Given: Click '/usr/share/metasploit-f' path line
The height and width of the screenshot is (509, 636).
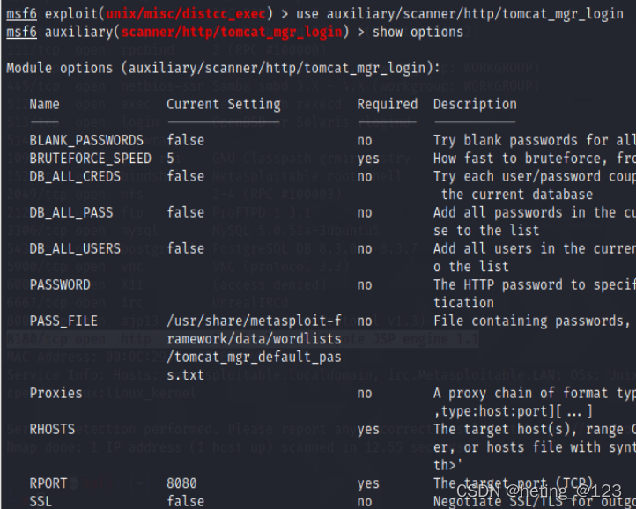Looking at the screenshot, I should (254, 321).
